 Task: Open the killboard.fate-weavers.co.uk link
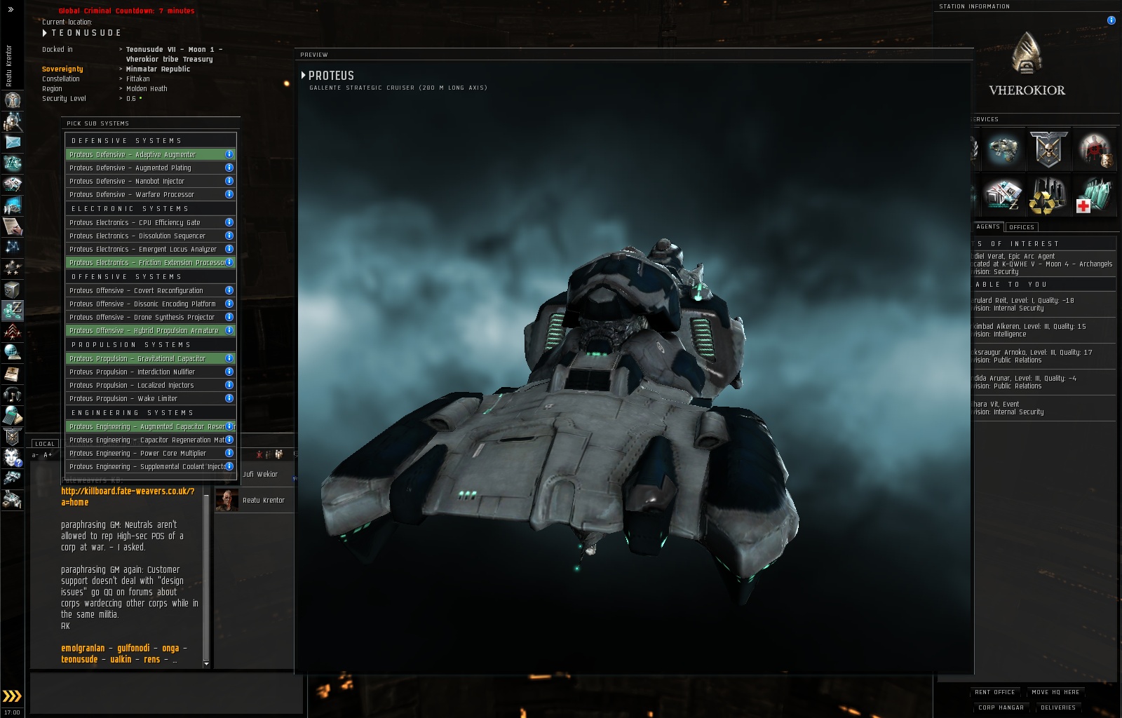coord(128,496)
